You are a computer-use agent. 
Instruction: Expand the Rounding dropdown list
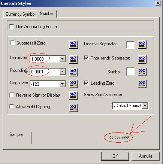(63, 72)
